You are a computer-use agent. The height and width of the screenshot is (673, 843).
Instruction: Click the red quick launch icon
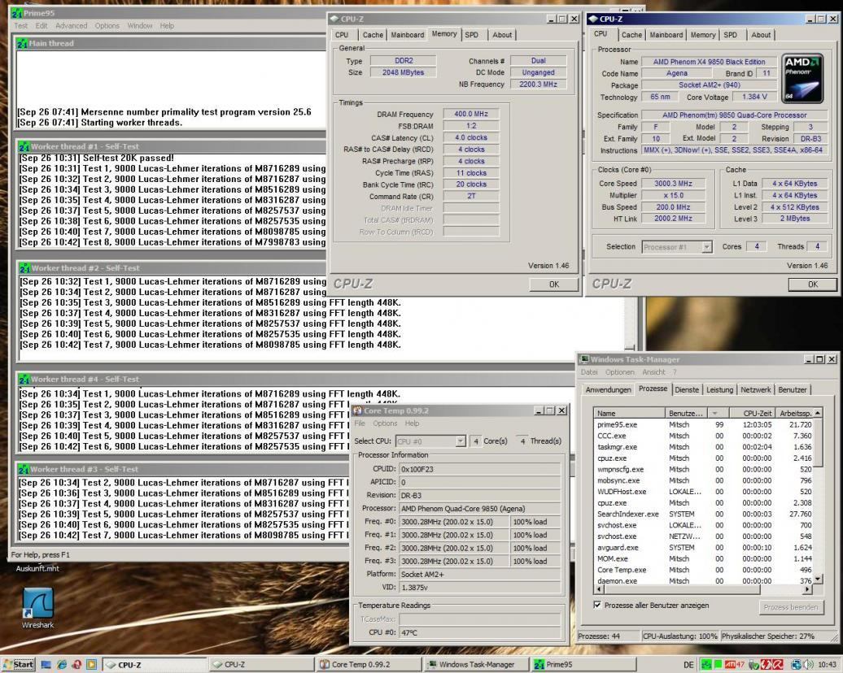[76, 664]
